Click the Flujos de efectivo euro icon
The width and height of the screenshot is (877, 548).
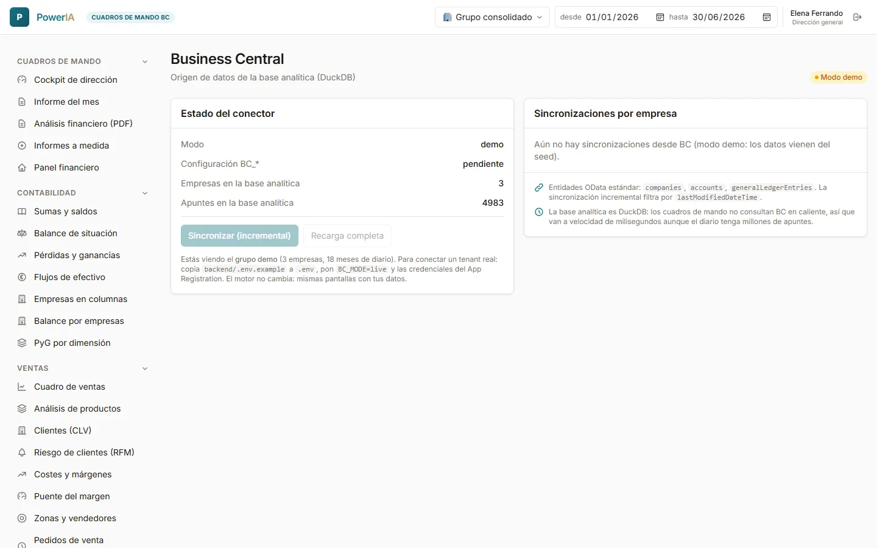pyautogui.click(x=22, y=277)
